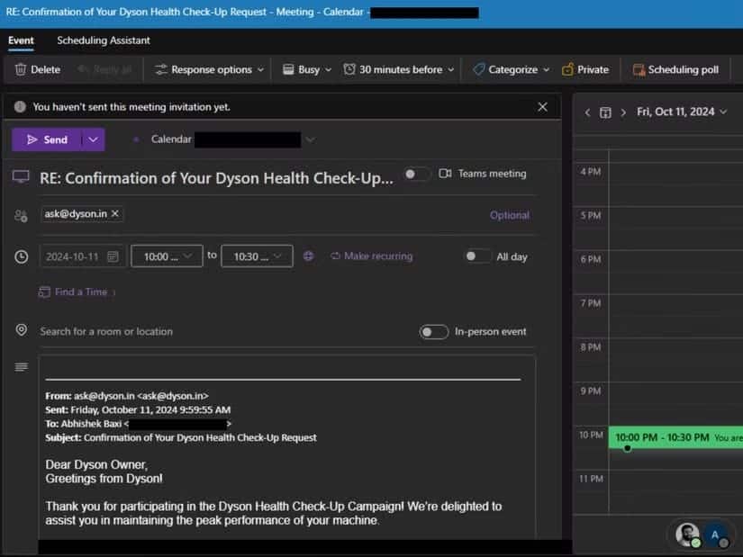The width and height of the screenshot is (743, 557).
Task: Switch to the Scheduling Assistant tab
Action: coord(102,40)
